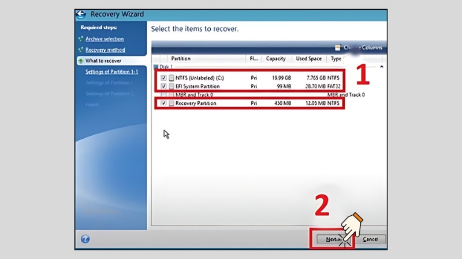Screen dimensions: 462x259
Task: Click the Next button
Action: pyautogui.click(x=334, y=239)
